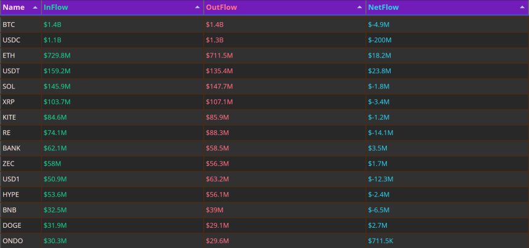Click USDT inflow value $159.2M

point(57,71)
